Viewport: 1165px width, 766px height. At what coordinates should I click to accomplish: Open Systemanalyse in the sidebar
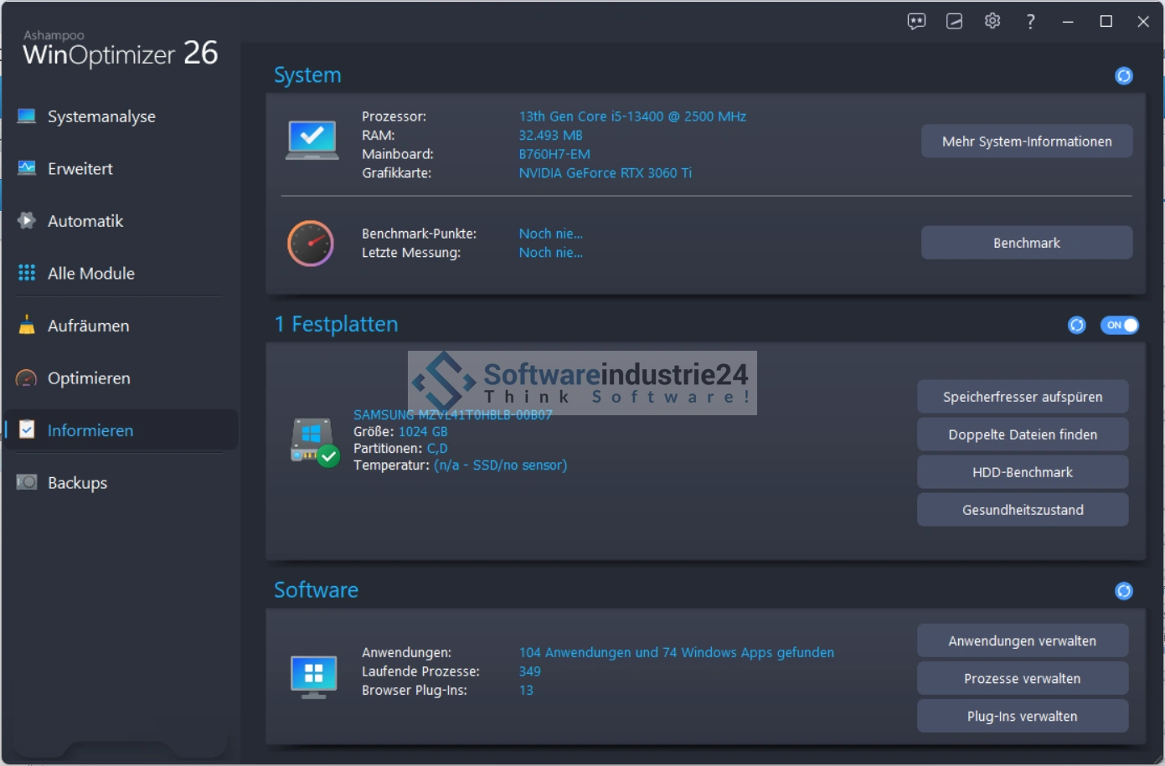(x=101, y=116)
